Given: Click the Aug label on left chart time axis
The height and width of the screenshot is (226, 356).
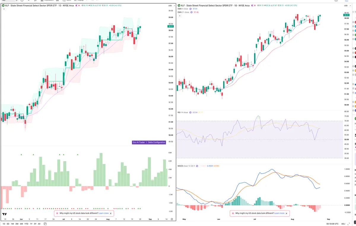Looking at the screenshot, I should 108,219.
